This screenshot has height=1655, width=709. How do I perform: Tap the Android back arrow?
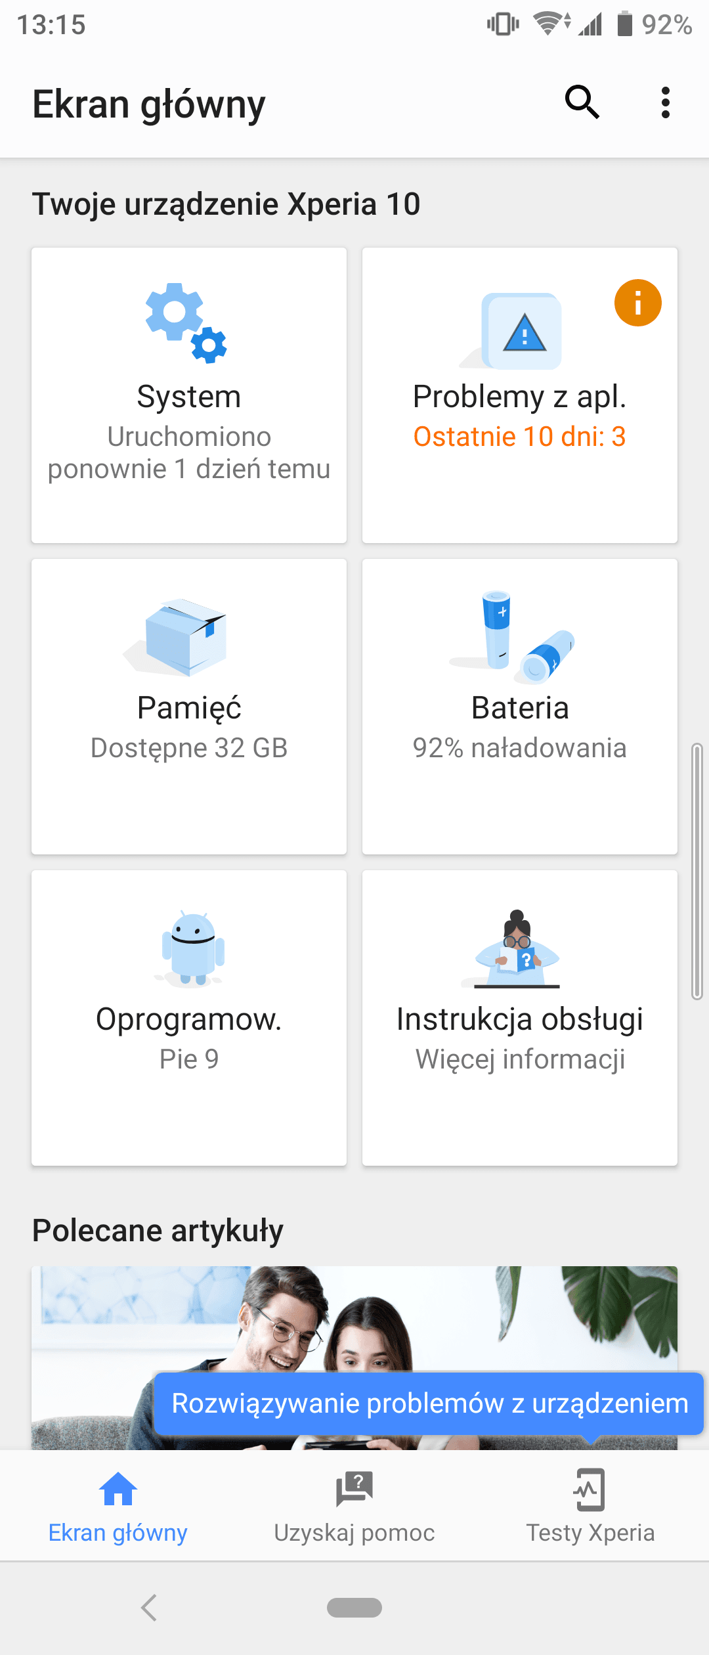pyautogui.click(x=149, y=1607)
